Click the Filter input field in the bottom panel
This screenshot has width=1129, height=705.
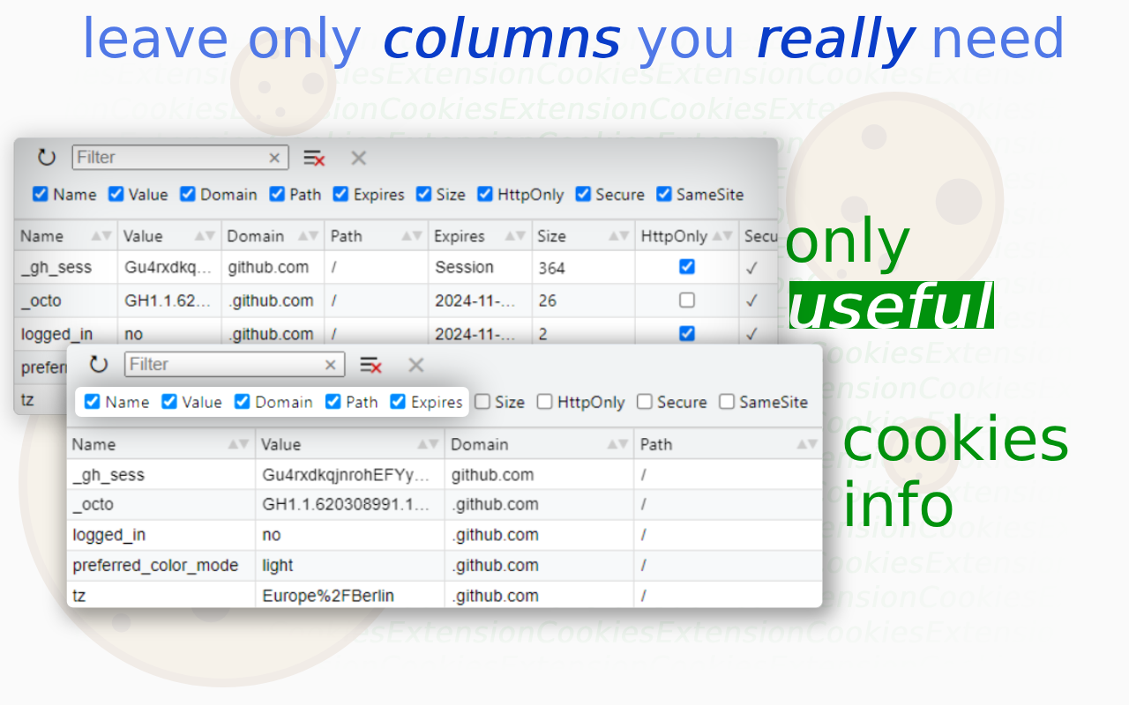pos(221,364)
